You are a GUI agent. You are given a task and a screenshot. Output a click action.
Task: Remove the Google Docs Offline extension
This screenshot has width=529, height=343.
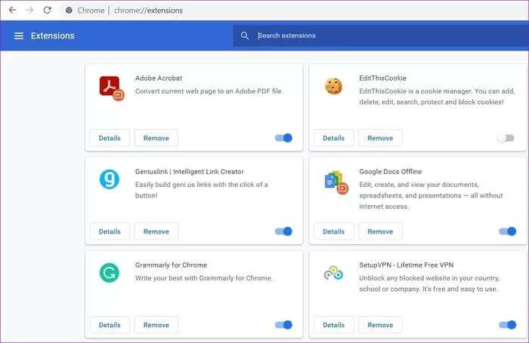[380, 231]
